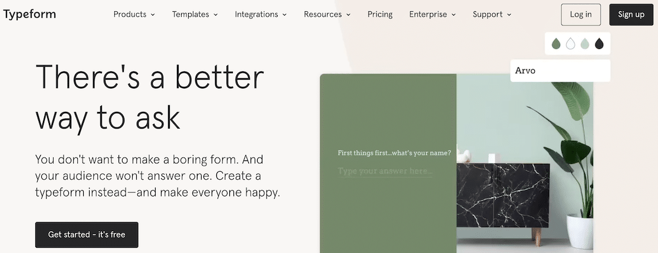Image resolution: width=658 pixels, height=253 pixels.
Task: Open the Products menu
Action: tap(134, 14)
